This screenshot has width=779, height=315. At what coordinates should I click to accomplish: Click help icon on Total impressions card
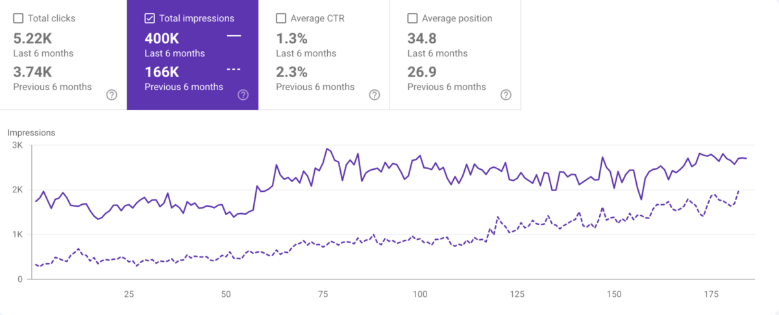(x=243, y=95)
